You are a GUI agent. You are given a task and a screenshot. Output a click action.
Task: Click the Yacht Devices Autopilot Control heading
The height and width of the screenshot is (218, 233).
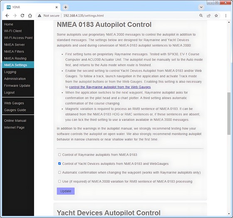(109, 213)
